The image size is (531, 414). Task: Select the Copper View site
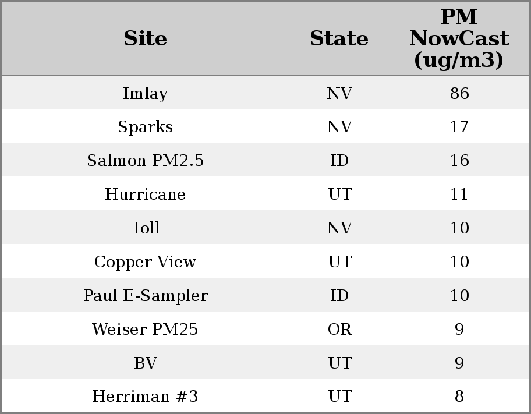145,261
